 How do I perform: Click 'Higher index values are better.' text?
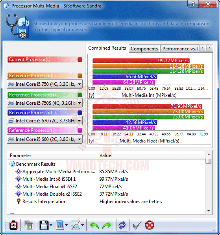pos(131,202)
